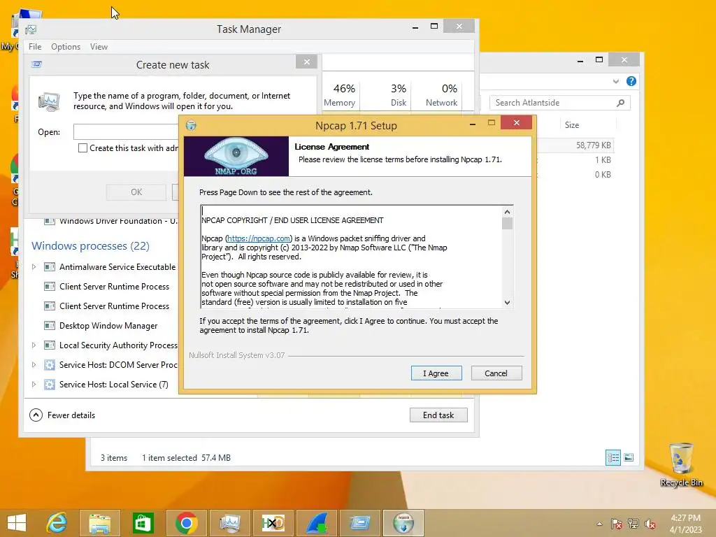Click the Open input field in Create new task
The height and width of the screenshot is (537, 716).
pyautogui.click(x=127, y=132)
